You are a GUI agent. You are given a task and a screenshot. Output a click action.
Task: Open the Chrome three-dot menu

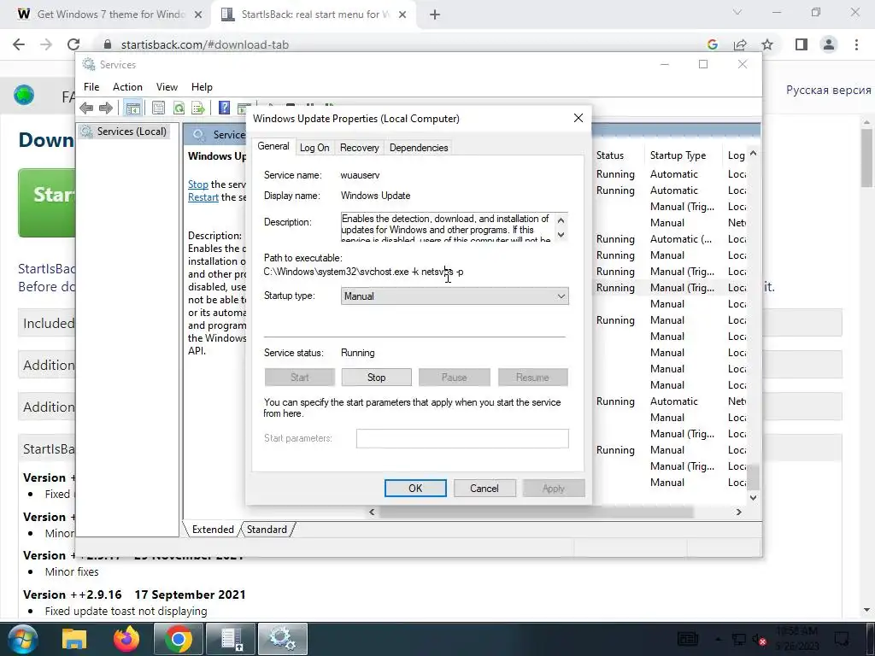(856, 44)
